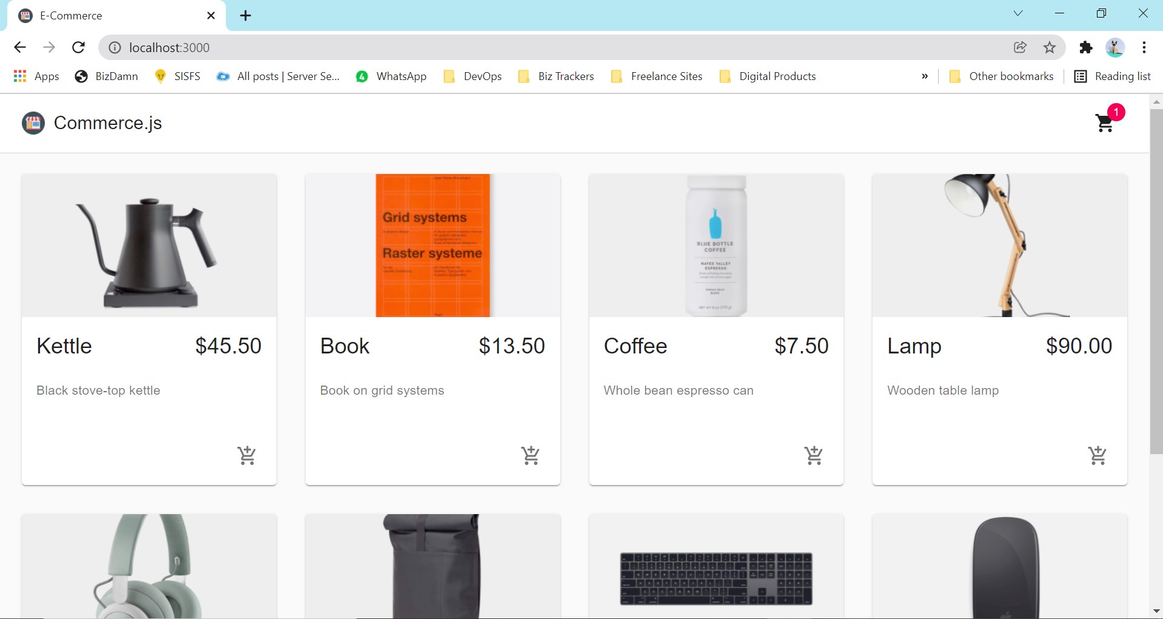Click the Commerce.js store logo
1163x619 pixels.
point(33,123)
